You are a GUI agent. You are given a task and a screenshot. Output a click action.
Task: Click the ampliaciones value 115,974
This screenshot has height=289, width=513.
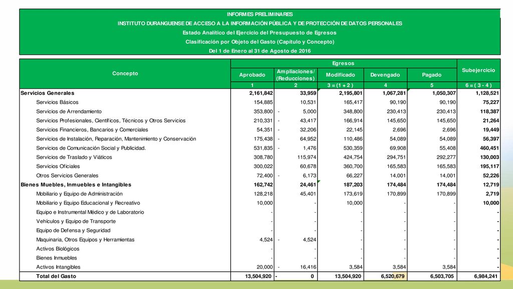[x=307, y=157]
